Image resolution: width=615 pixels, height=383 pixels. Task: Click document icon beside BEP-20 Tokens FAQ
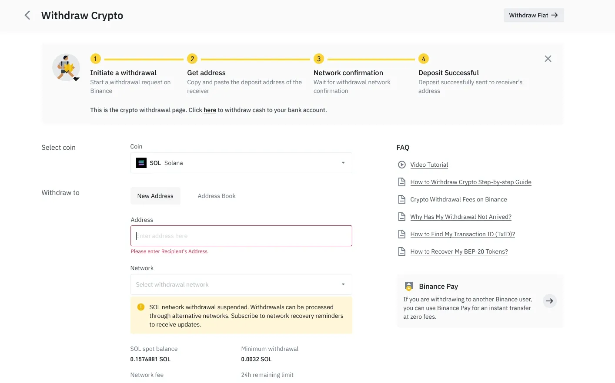pyautogui.click(x=402, y=251)
